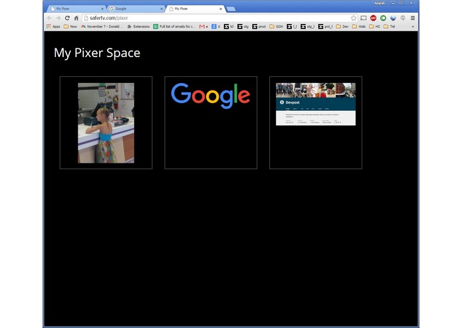The width and height of the screenshot is (462, 328).
Task: Open the Tel bookmarks folder
Action: click(x=390, y=27)
